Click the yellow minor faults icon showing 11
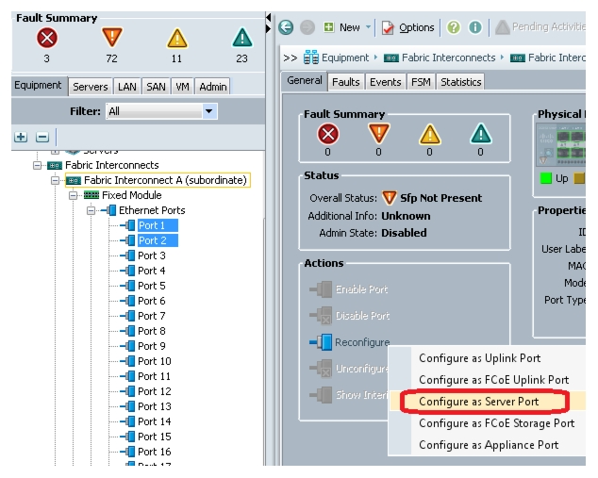Viewport: 598px width, 478px height. coord(177,38)
